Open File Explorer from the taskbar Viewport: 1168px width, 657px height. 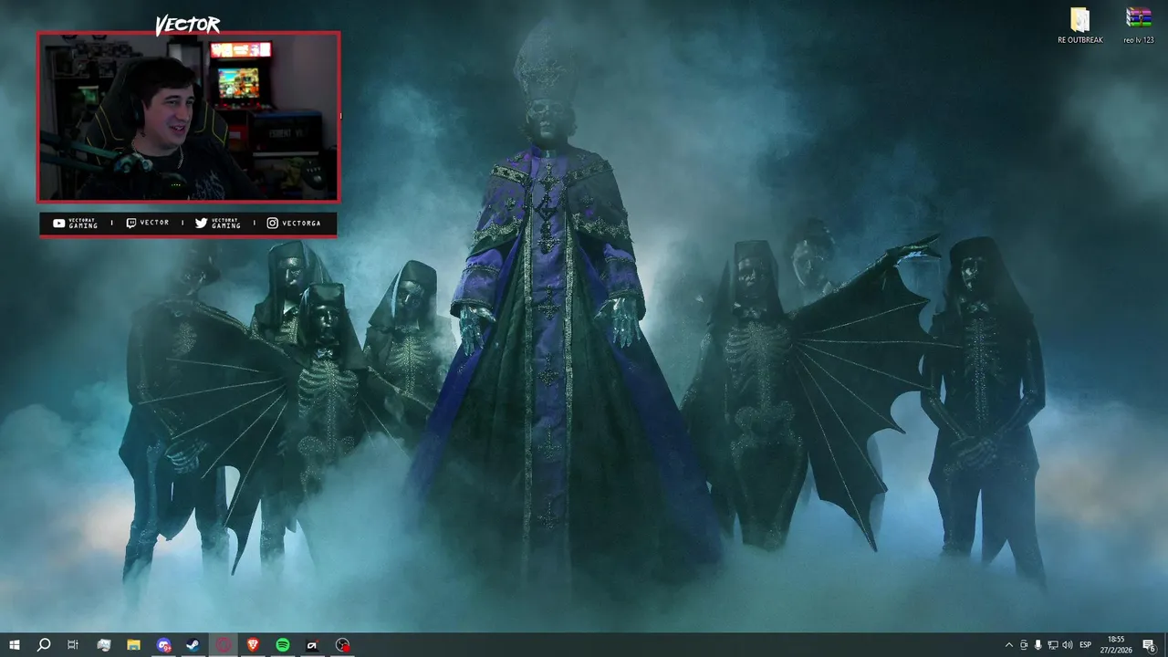(133, 645)
